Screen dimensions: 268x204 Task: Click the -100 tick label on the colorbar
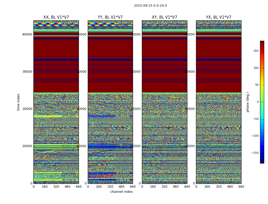255,136
